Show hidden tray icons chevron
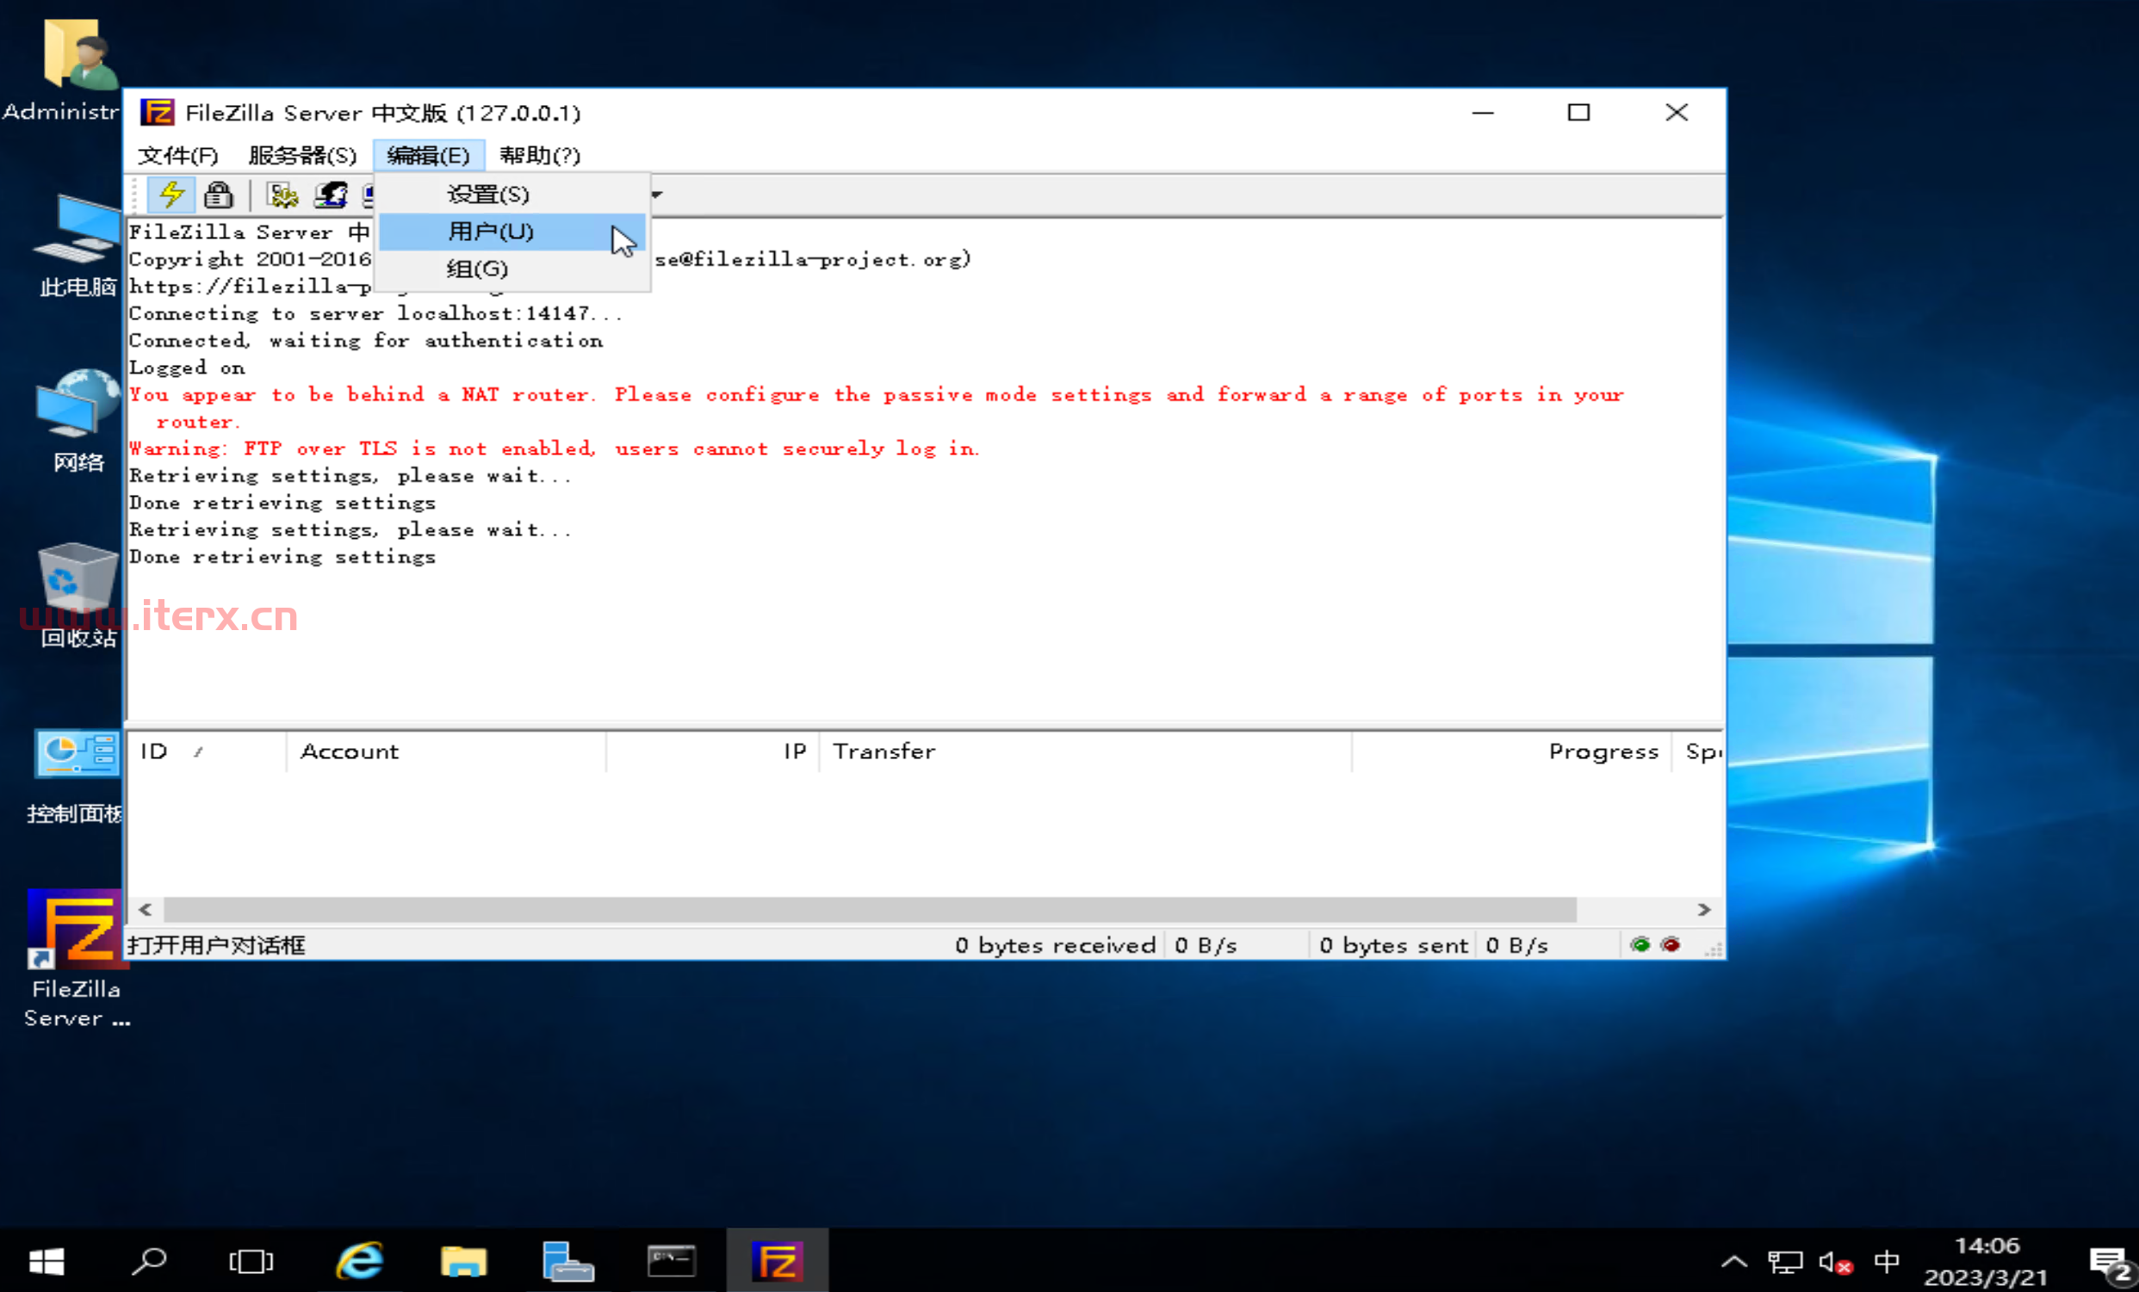The height and width of the screenshot is (1292, 2139). (1733, 1261)
